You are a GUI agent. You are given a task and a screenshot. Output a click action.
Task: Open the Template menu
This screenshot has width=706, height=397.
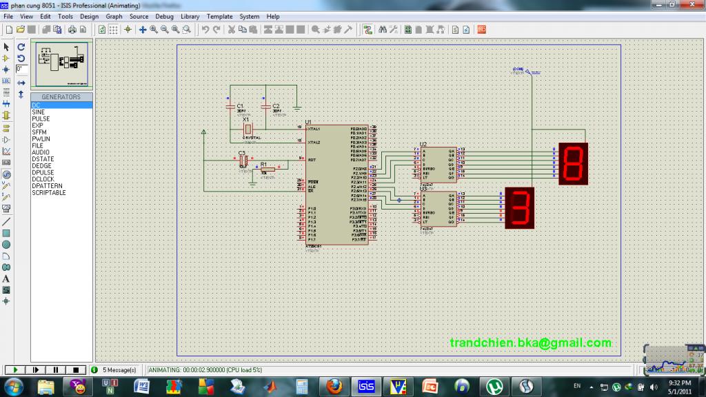[219, 16]
